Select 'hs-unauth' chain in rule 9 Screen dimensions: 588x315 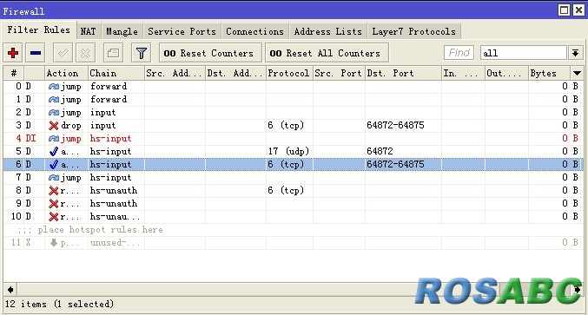[x=114, y=204]
